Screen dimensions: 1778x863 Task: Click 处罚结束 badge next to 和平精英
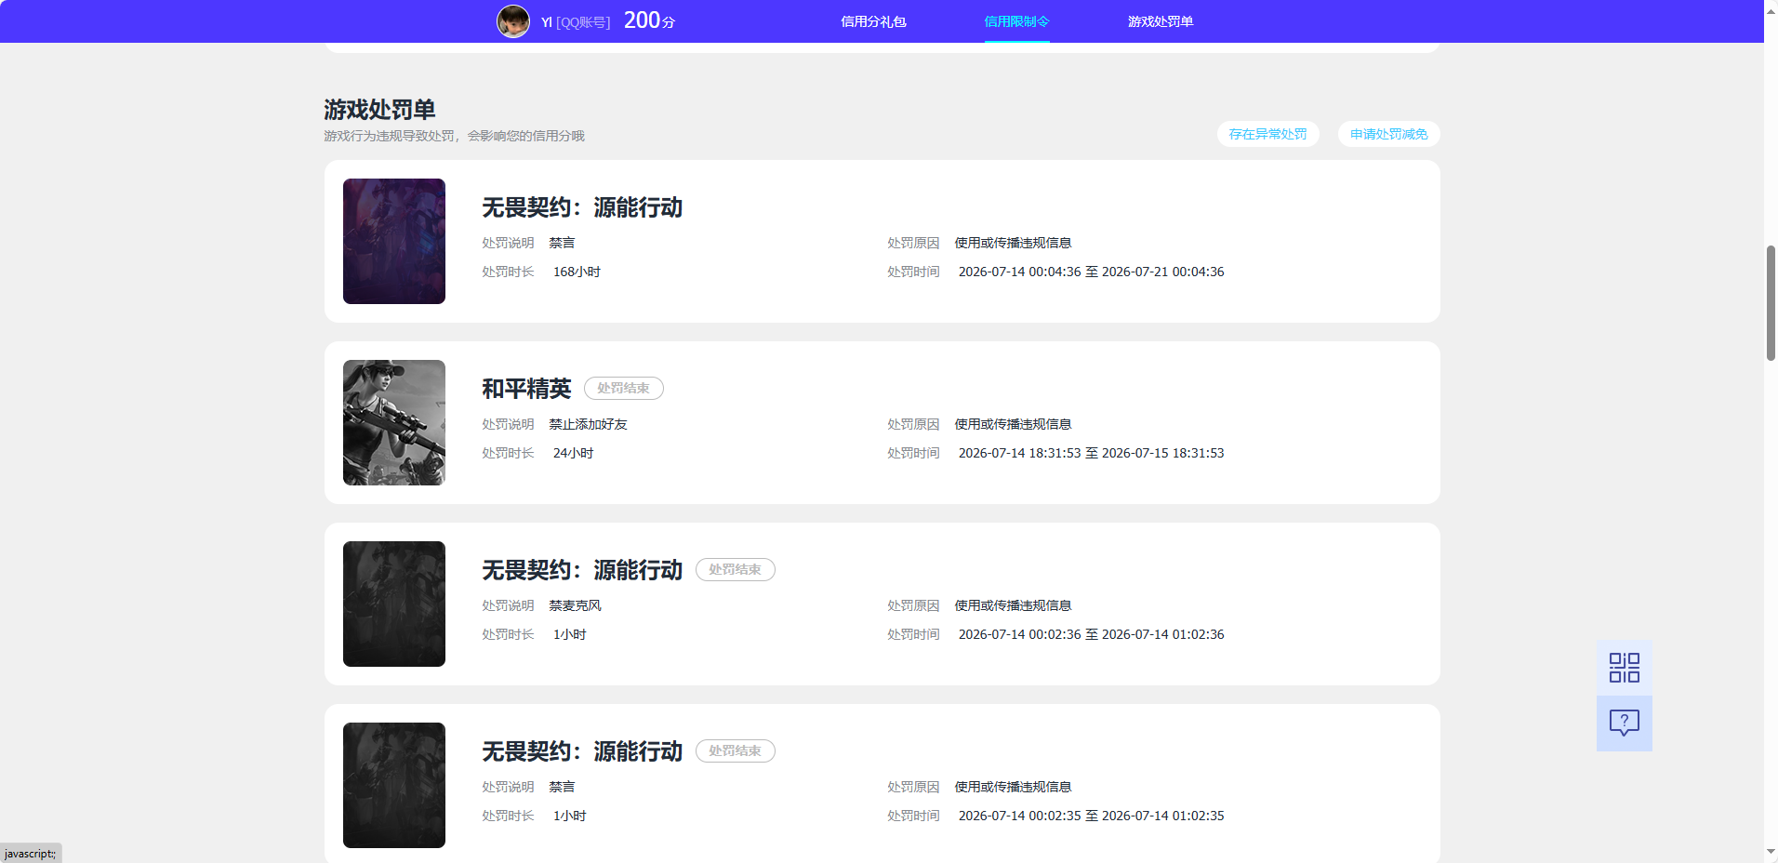pyautogui.click(x=623, y=388)
